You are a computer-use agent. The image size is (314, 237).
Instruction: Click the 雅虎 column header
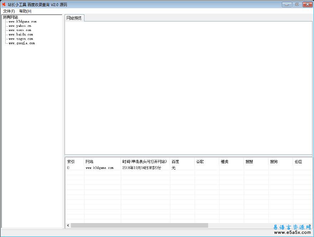coord(232,162)
